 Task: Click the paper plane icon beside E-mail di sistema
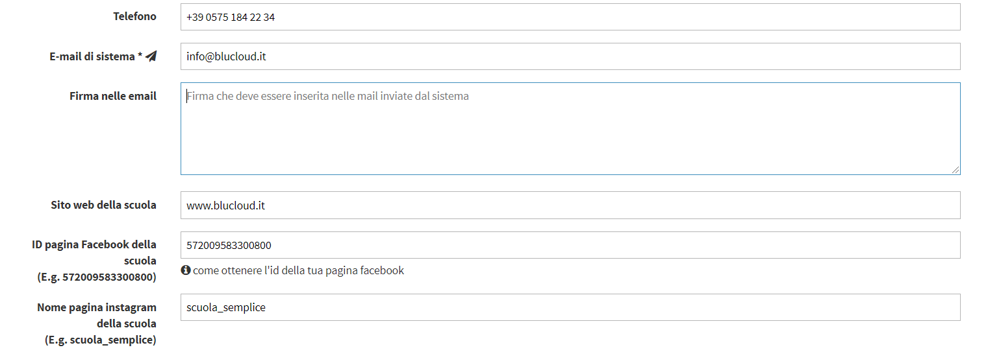tap(151, 56)
